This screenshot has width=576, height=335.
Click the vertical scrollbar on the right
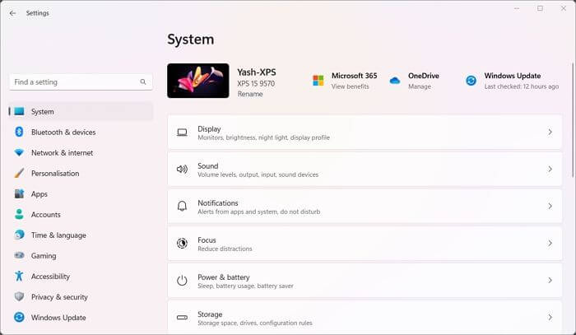pos(573,121)
